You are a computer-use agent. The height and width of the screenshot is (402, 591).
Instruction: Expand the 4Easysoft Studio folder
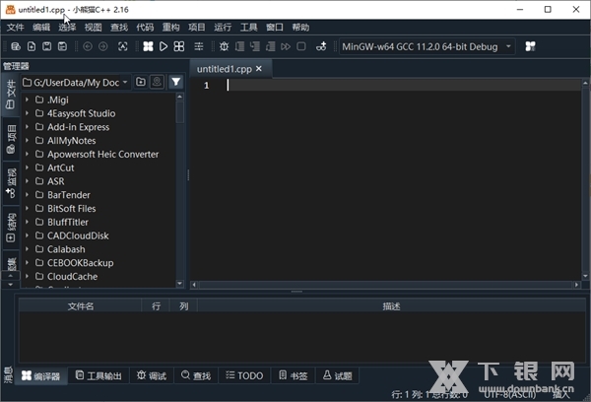27,113
